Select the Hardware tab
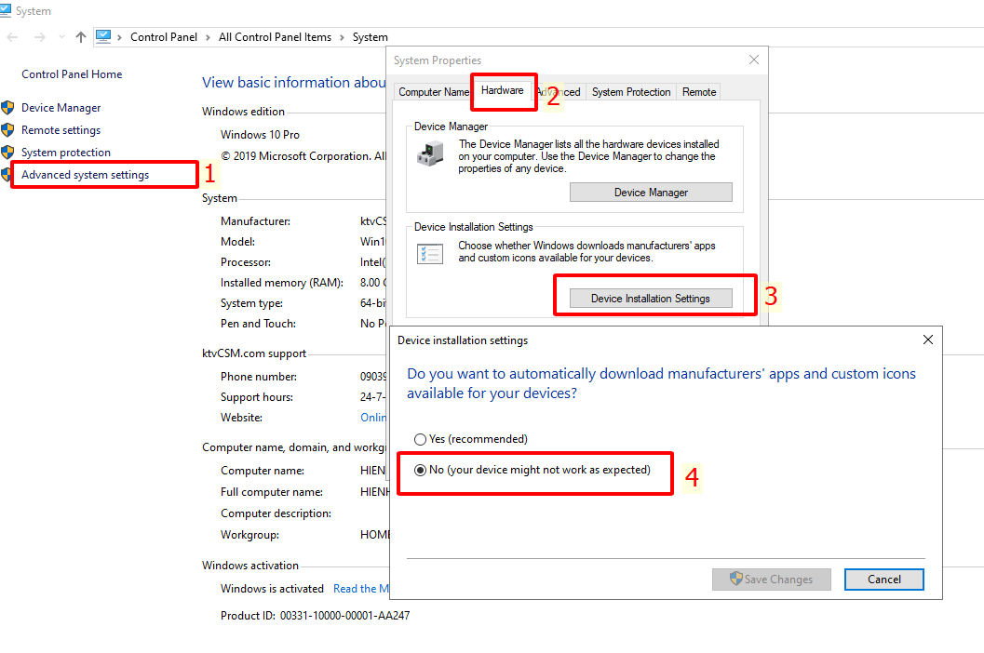 (503, 90)
